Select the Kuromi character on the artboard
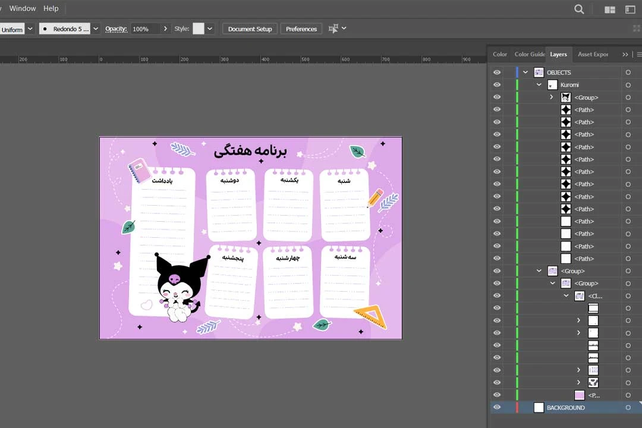Viewport: 642px width, 428px height. [x=181, y=288]
